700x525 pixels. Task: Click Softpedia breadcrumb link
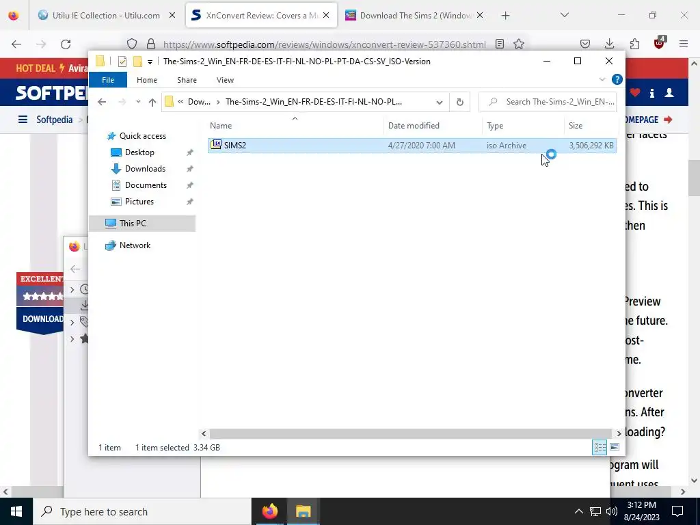(x=55, y=120)
